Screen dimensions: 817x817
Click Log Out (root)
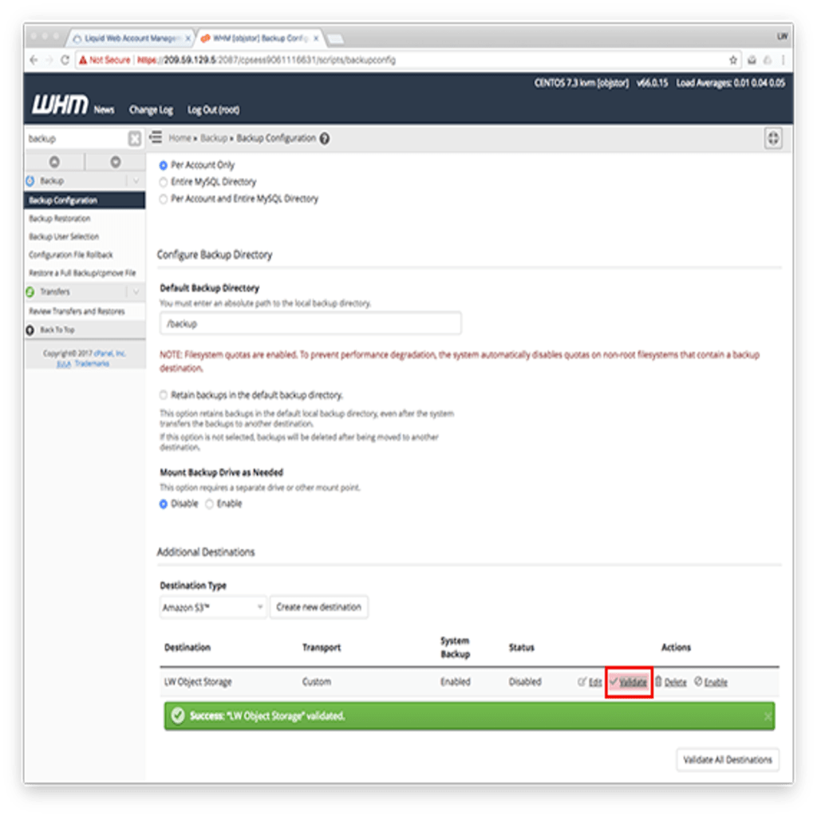[214, 110]
